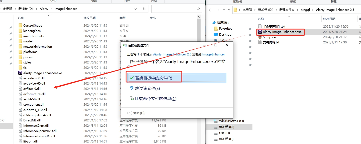This screenshot has width=361, height=144.
Task: Select the styles folder name
Action: (27, 62)
